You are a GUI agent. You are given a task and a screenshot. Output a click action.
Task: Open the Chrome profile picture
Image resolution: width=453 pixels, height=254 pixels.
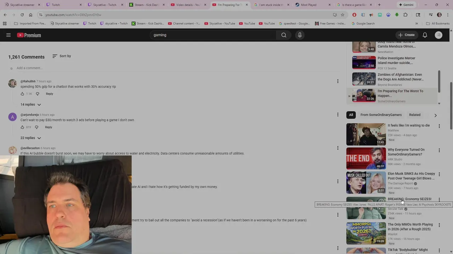[439, 15]
